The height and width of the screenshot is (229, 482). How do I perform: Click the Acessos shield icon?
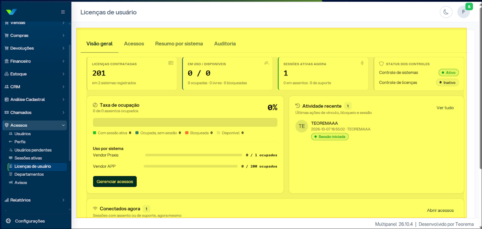coord(7,125)
